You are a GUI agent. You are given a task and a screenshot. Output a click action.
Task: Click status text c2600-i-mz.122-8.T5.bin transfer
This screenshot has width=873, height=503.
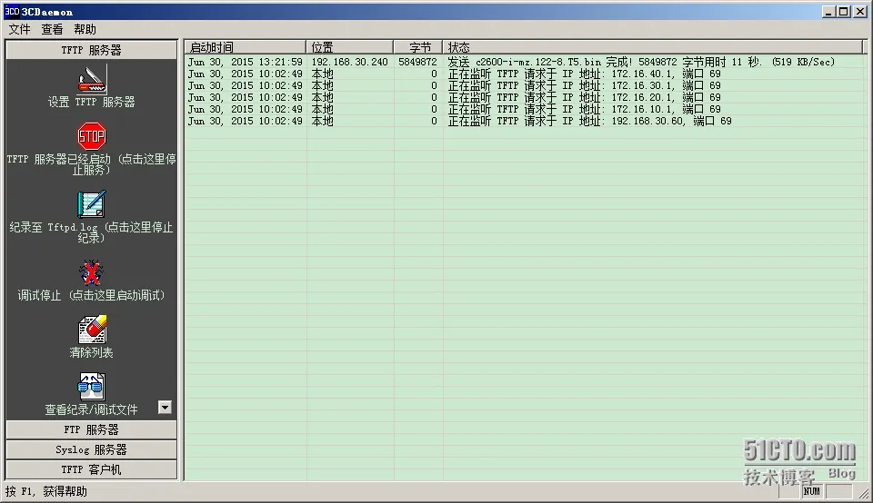click(641, 62)
